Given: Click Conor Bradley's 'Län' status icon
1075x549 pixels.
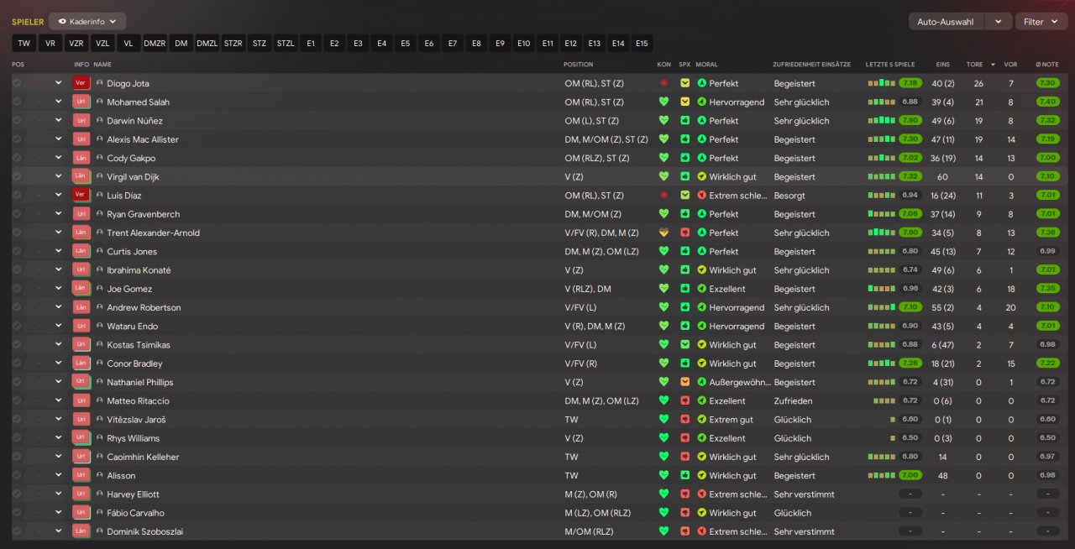Looking at the screenshot, I should 81,363.
